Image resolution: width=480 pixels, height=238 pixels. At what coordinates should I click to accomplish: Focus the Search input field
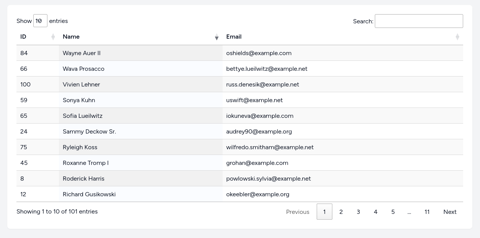pyautogui.click(x=419, y=21)
